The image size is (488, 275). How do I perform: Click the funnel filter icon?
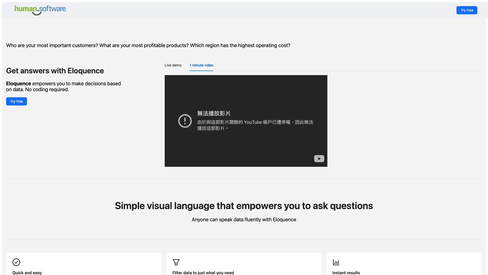click(176, 262)
